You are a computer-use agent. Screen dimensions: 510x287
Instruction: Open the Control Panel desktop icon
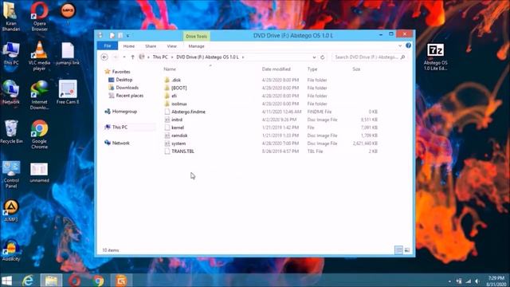coord(11,174)
